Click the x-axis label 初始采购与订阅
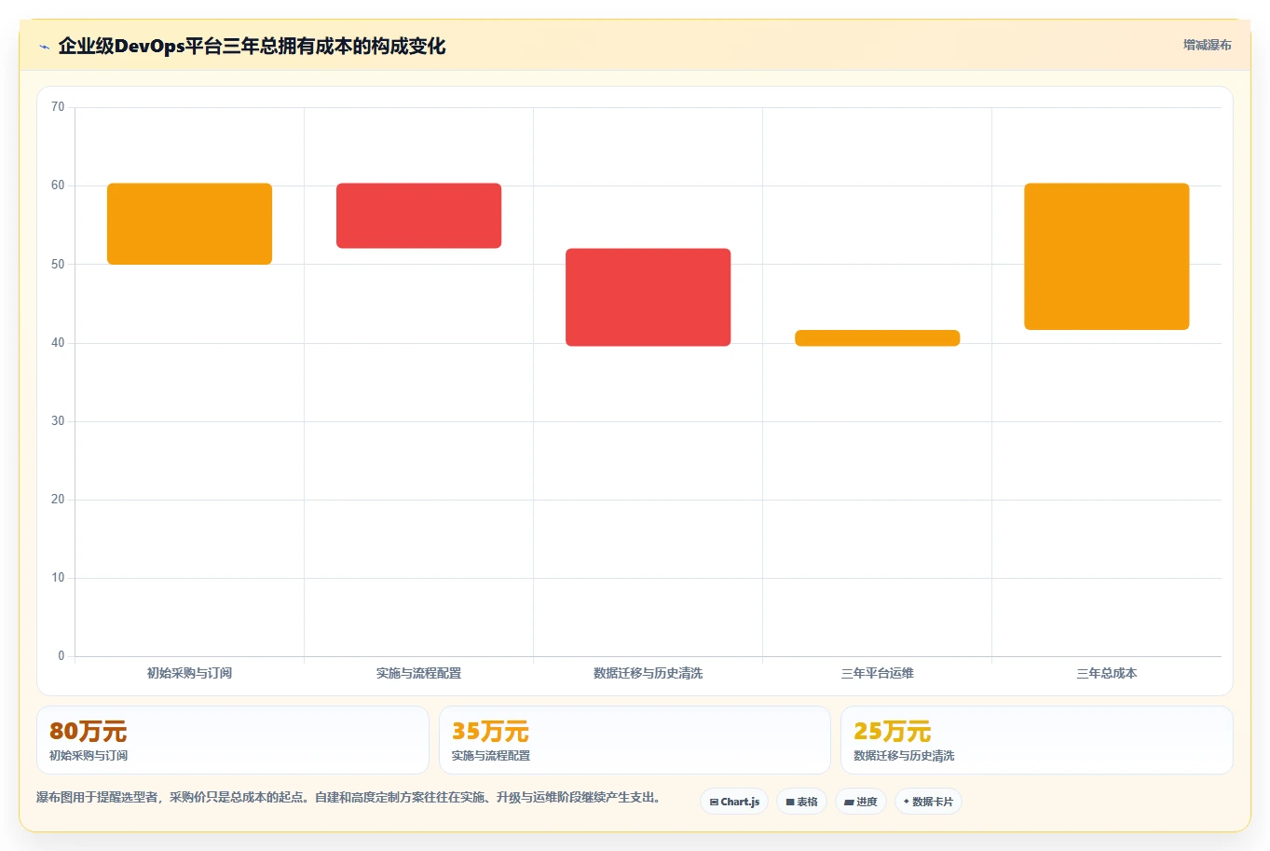 tap(189, 673)
